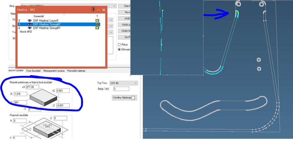Screen dimensions: 293x163
Task: Open the Pokročilé nástroje tab
Action: point(76,71)
